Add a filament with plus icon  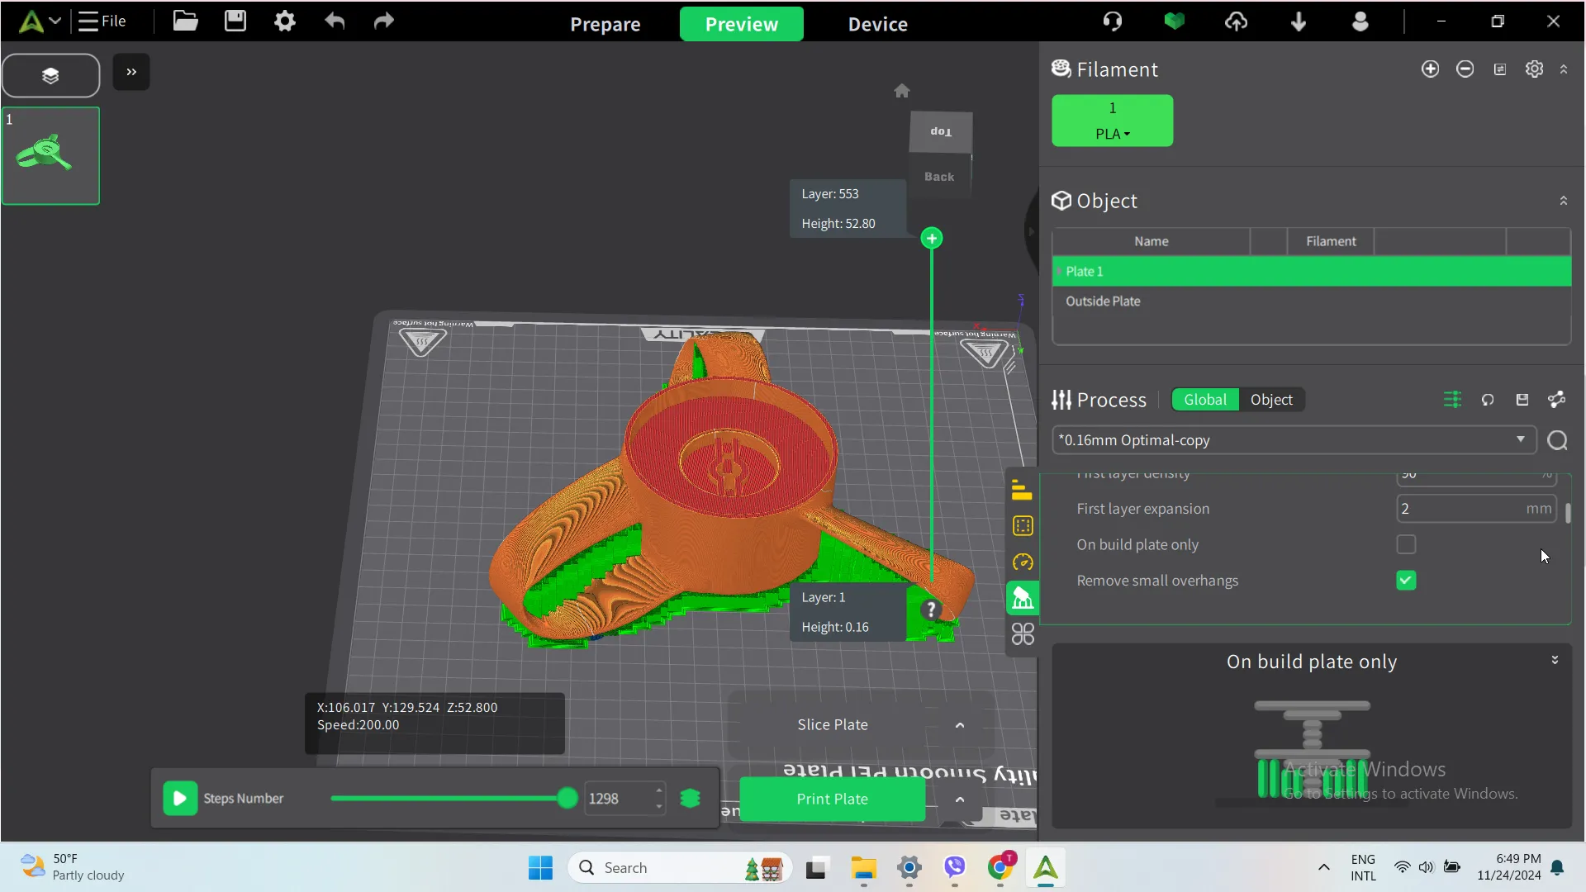pyautogui.click(x=1430, y=69)
